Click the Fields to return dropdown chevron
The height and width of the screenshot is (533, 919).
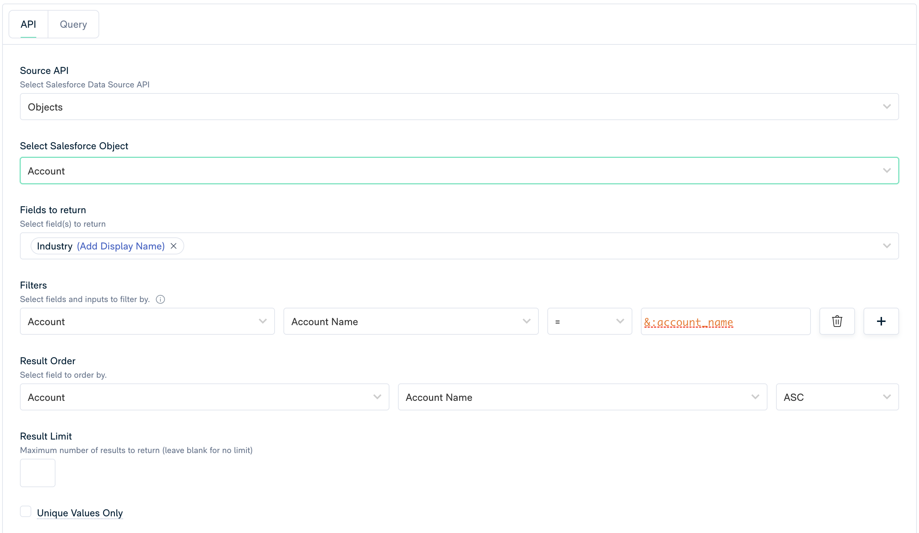(x=887, y=246)
